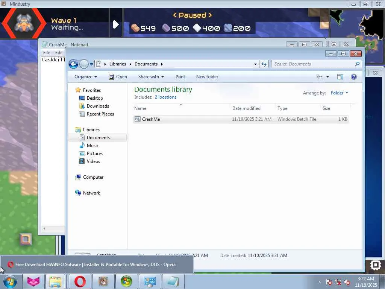This screenshot has height=289, width=385.
Task: Click the Explorer Forward arrow button
Action: tap(84, 64)
